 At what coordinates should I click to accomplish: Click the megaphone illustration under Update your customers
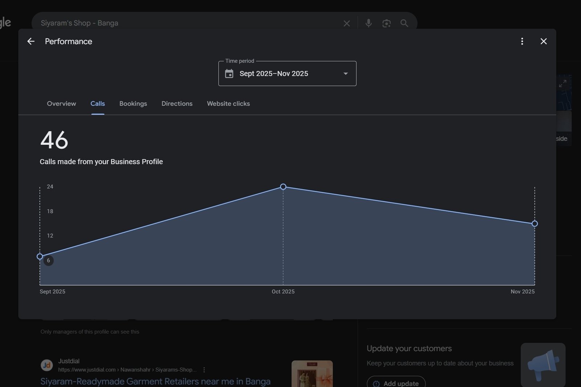(543, 365)
